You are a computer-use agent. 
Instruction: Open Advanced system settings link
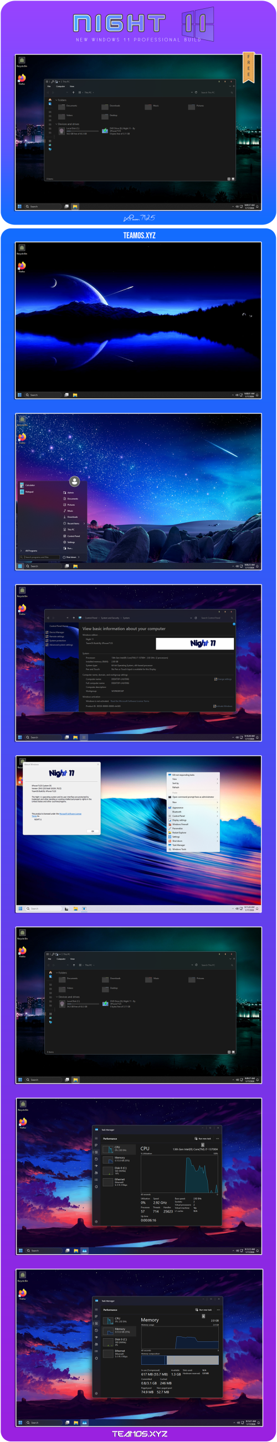60,645
